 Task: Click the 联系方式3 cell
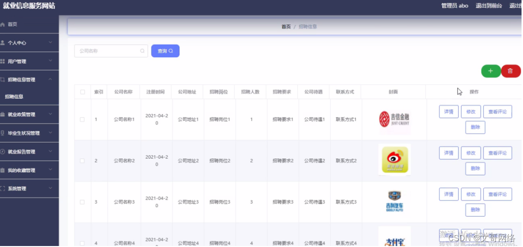coord(346,202)
